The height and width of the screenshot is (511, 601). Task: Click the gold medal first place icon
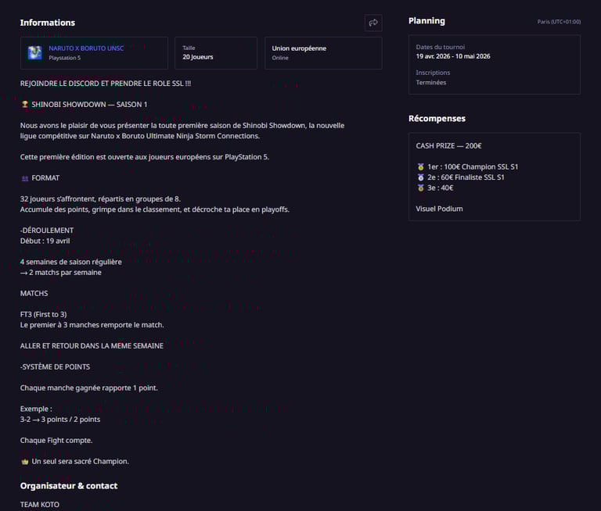(420, 166)
